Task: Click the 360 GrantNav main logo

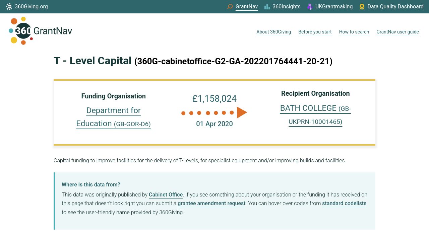Action: point(40,31)
